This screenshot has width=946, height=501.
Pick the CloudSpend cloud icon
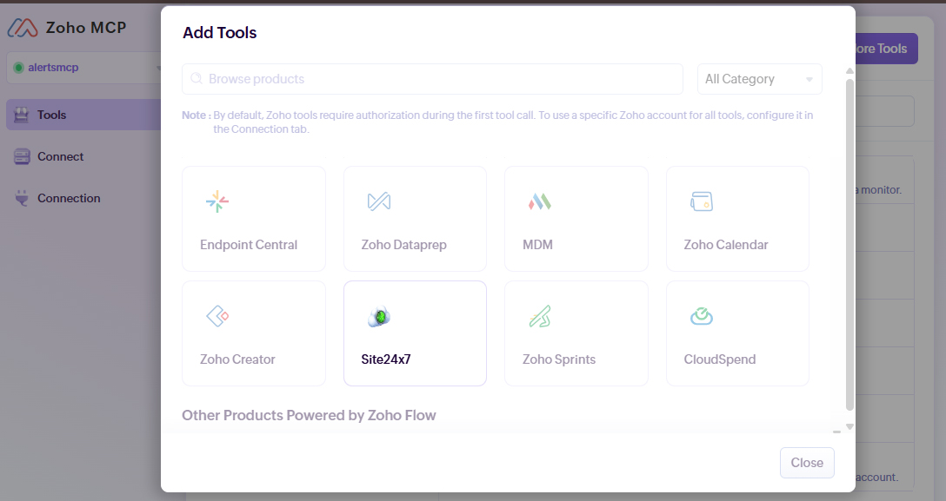[x=702, y=316]
